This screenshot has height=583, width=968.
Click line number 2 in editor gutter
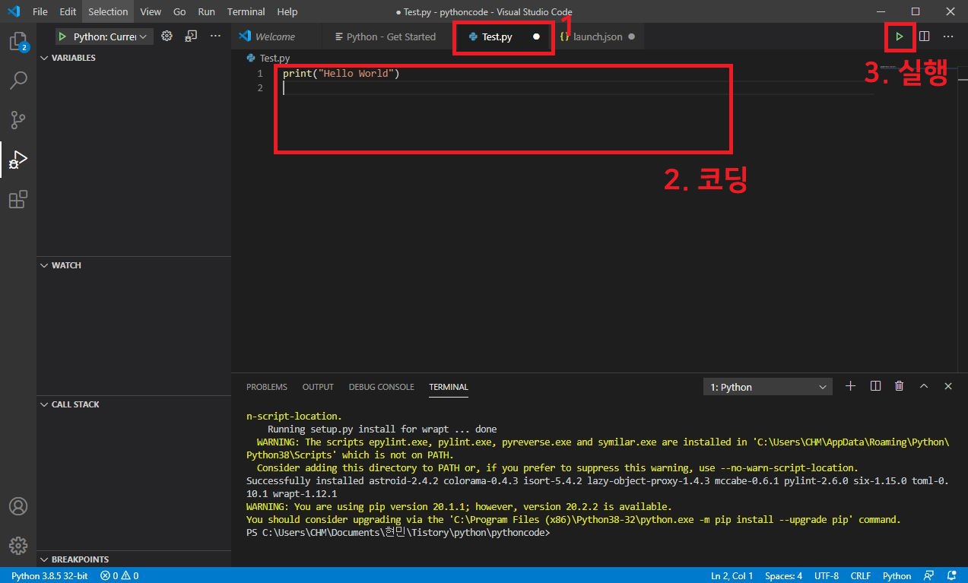pyautogui.click(x=260, y=88)
